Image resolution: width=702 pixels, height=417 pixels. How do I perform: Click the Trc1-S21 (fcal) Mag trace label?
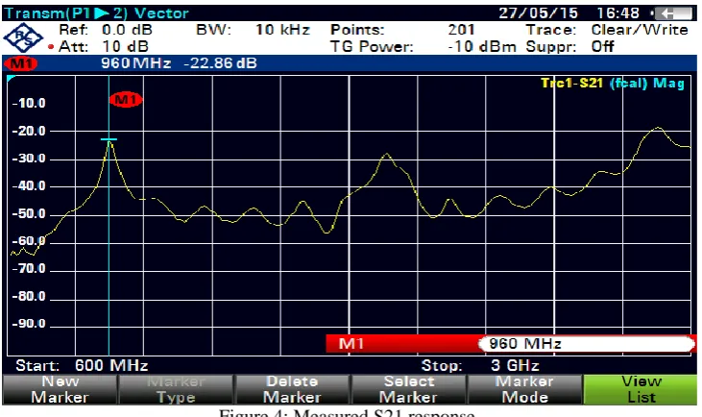pos(613,84)
